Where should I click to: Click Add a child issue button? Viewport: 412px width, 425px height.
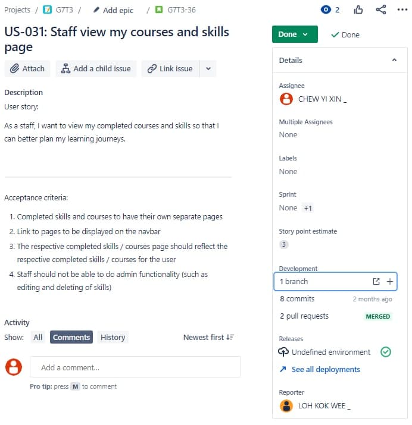coord(96,68)
